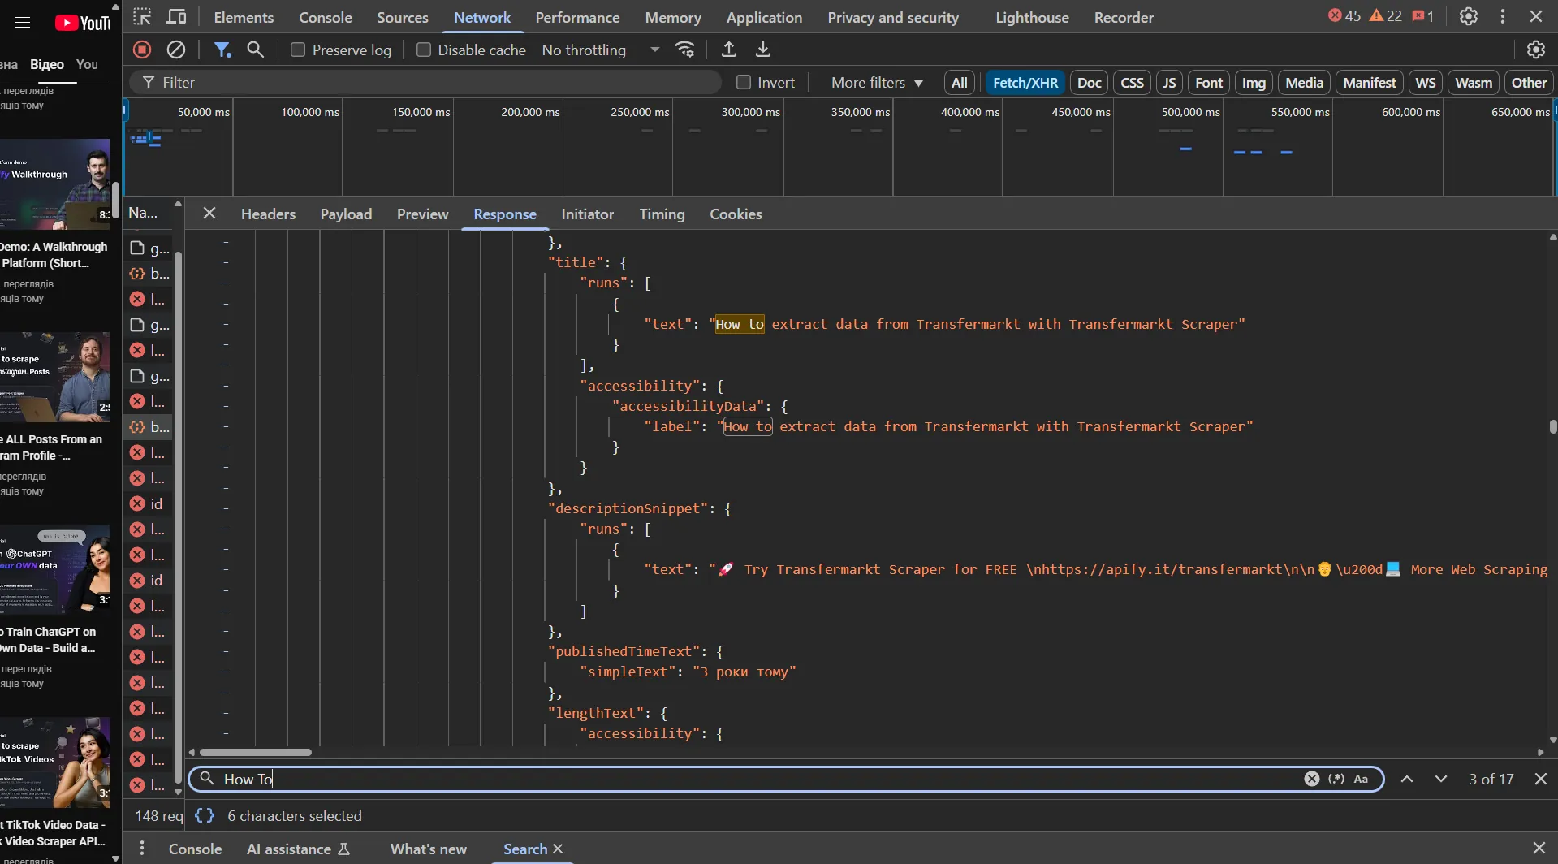Toggle the network filter funnel icon
The width and height of the screenshot is (1558, 864).
pyautogui.click(x=222, y=50)
